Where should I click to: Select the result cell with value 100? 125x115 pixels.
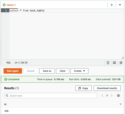tap(6, 111)
